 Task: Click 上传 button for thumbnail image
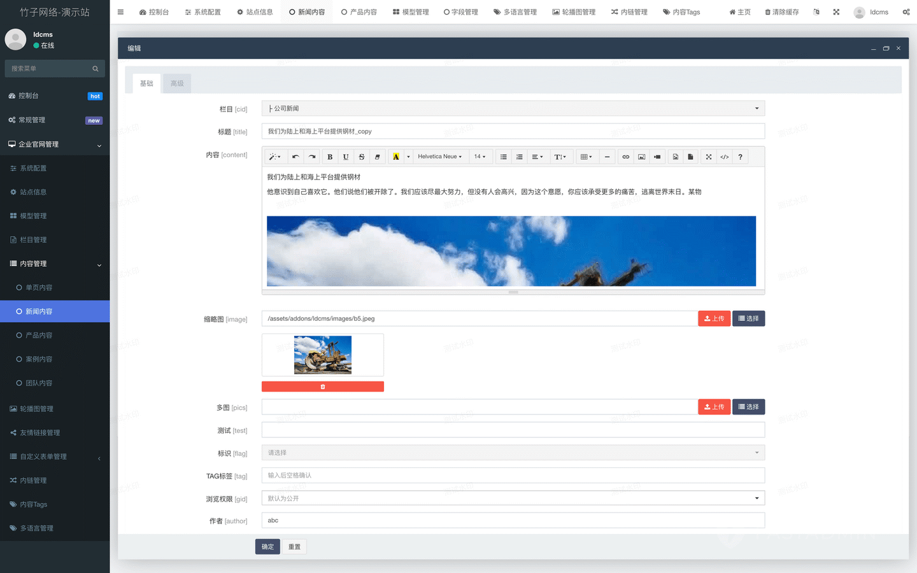pyautogui.click(x=714, y=318)
